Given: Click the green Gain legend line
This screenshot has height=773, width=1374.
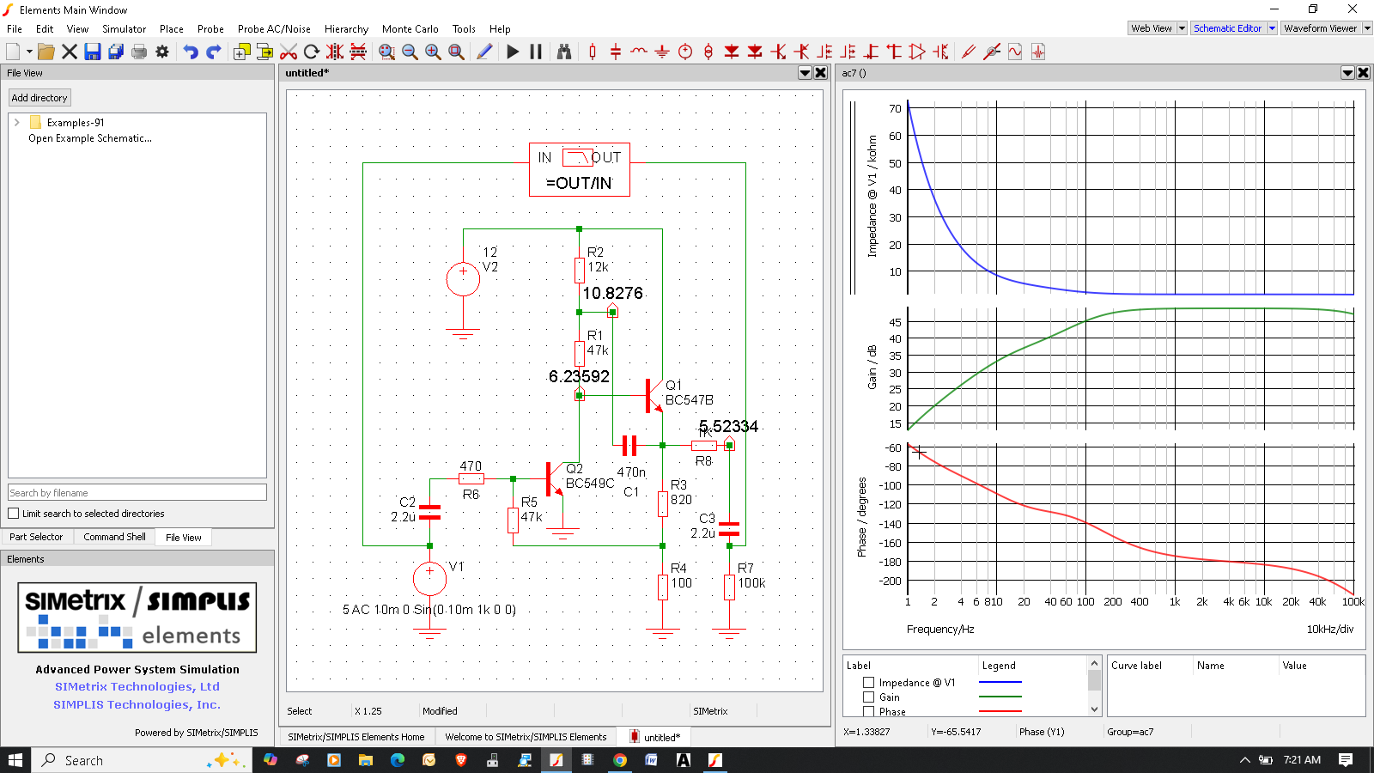Looking at the screenshot, I should pyautogui.click(x=1000, y=697).
